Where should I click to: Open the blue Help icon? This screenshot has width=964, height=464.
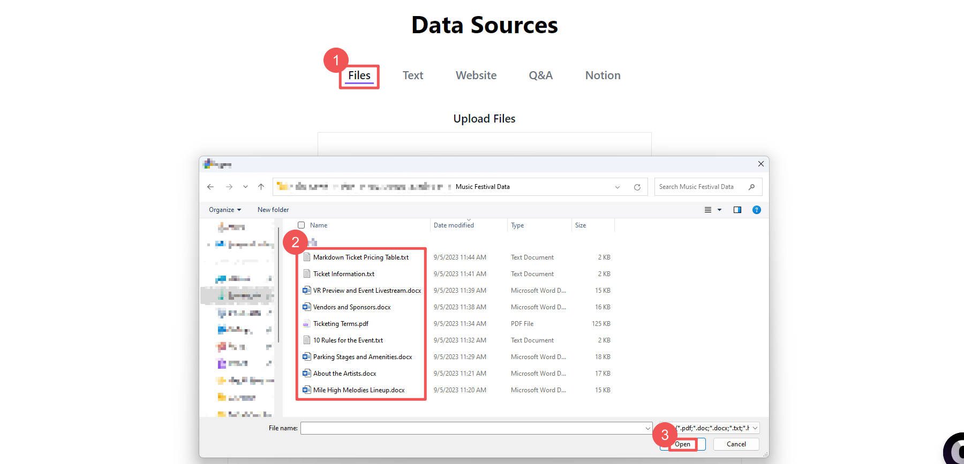(x=756, y=210)
